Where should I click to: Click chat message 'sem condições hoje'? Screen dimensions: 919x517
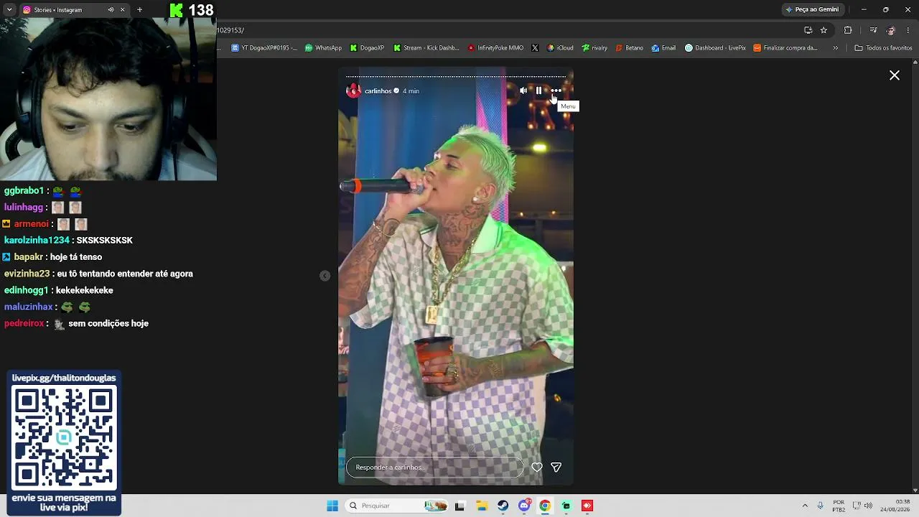pyautogui.click(x=108, y=324)
